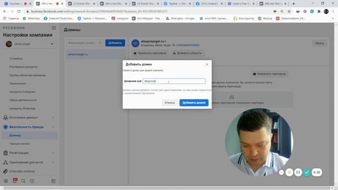338x190 pixels.
Task: Click the Loom webcam bubble
Action: 259,142
